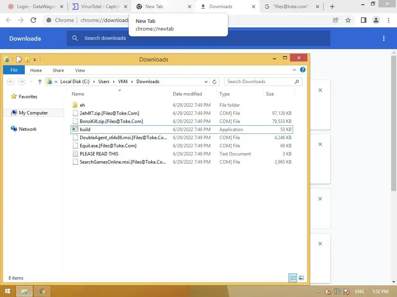Click the search magnifier in Explorer search box
Image resolution: width=397 pixels, height=297 pixels.
[297, 82]
